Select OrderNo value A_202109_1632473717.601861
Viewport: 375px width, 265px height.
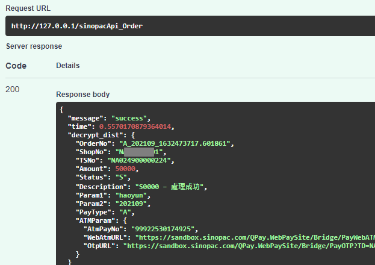coord(175,143)
